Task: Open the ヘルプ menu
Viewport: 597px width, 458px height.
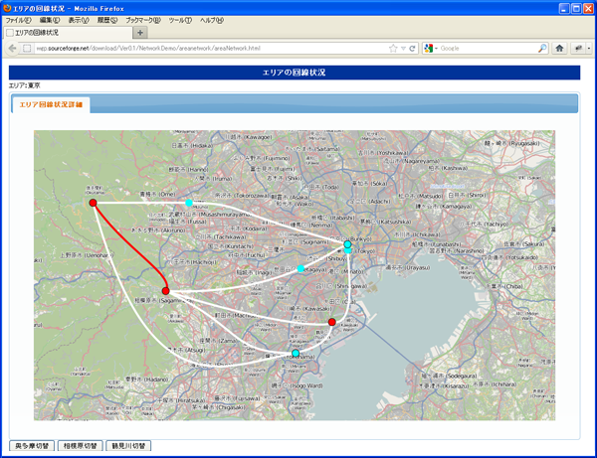Action: pos(212,20)
